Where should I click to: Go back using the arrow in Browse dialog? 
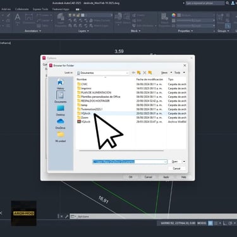click(133, 73)
